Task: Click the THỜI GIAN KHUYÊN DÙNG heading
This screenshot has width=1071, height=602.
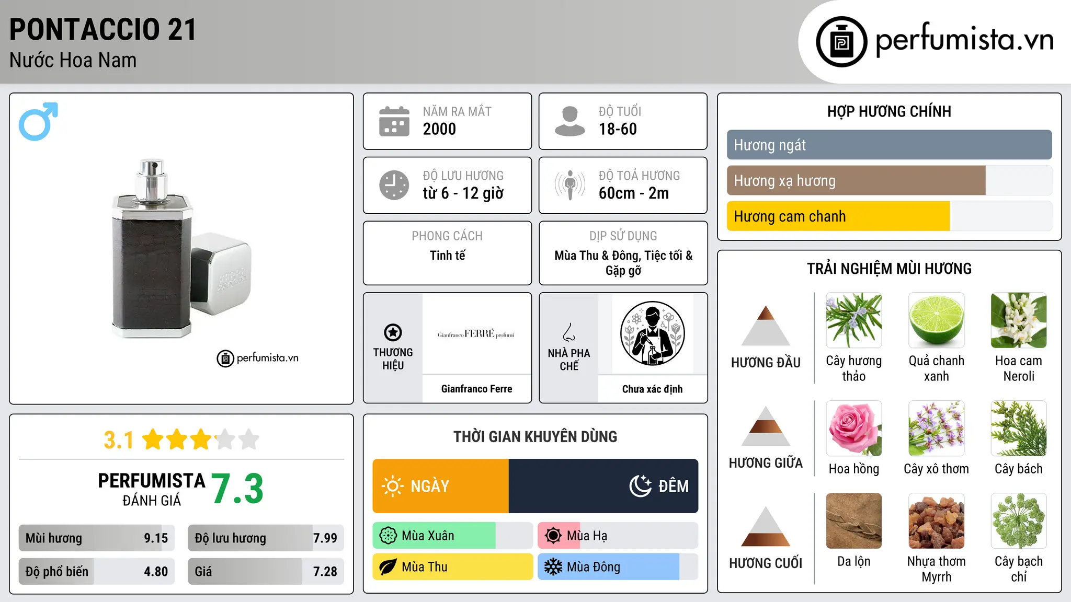Action: click(x=535, y=436)
